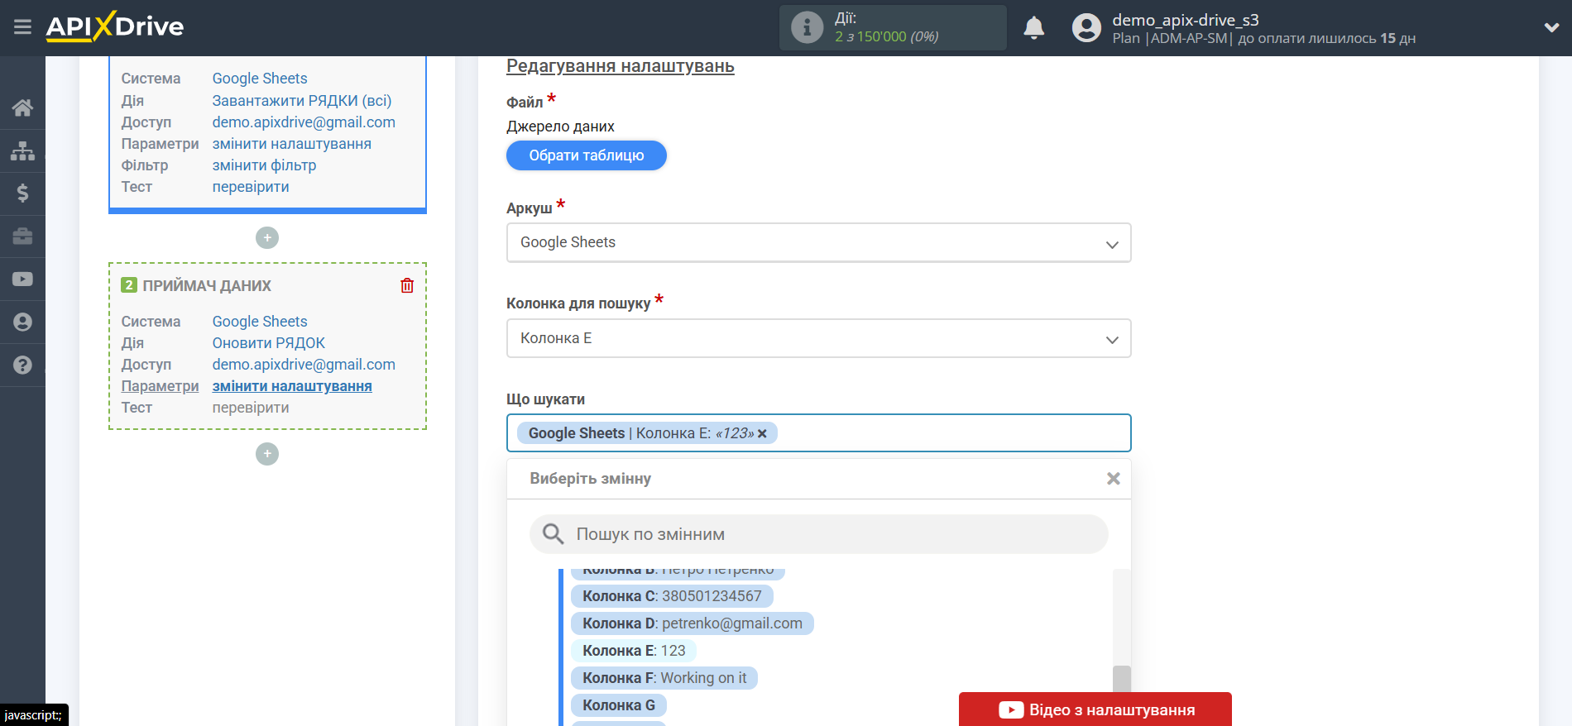
Task: Select variable 'Колонка D: petrenko@gmail.com'
Action: pyautogui.click(x=693, y=623)
